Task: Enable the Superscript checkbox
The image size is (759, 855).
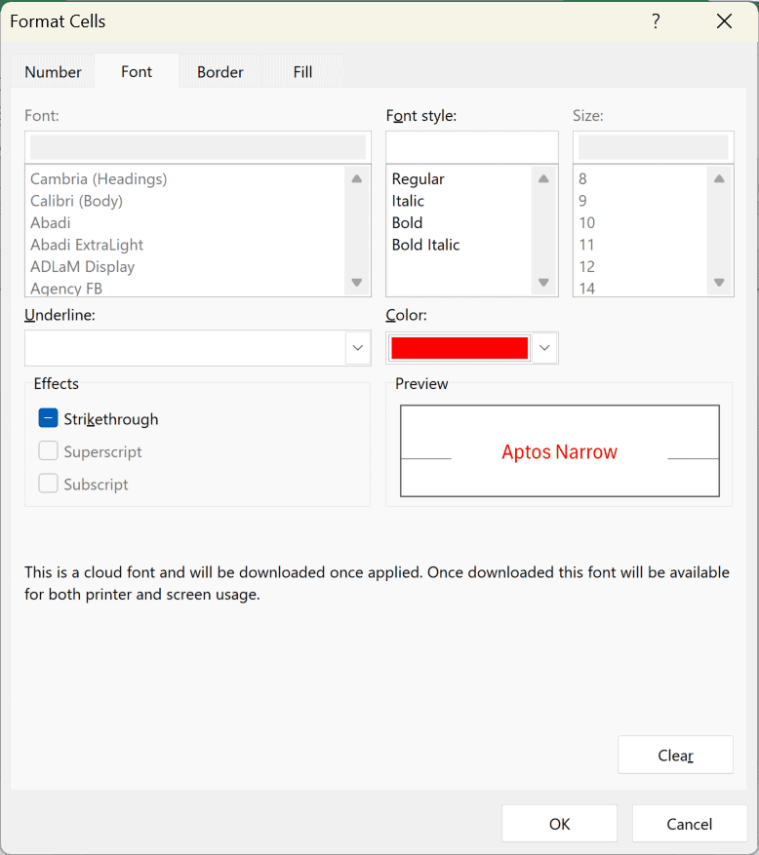Action: (48, 451)
